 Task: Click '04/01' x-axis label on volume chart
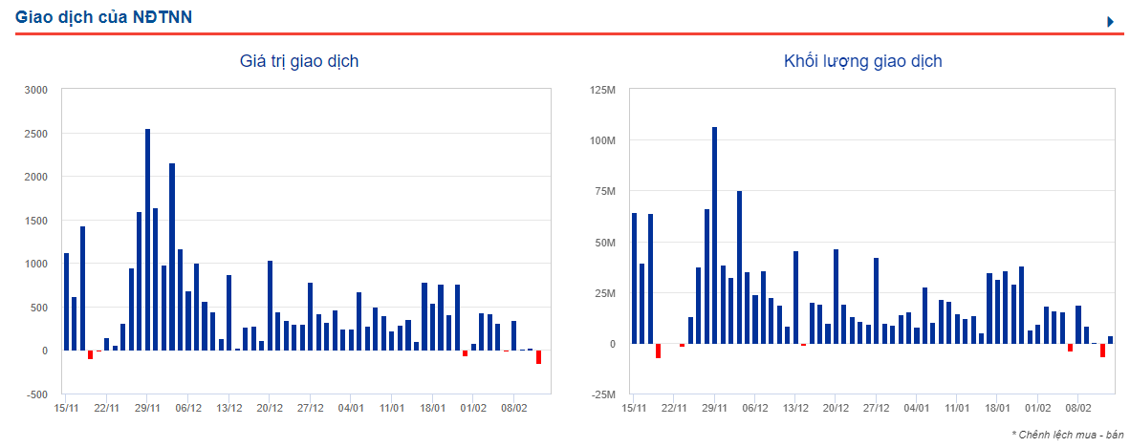(916, 408)
